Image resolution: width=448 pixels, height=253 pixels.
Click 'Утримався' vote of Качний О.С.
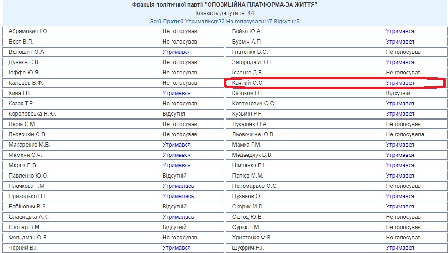400,83
